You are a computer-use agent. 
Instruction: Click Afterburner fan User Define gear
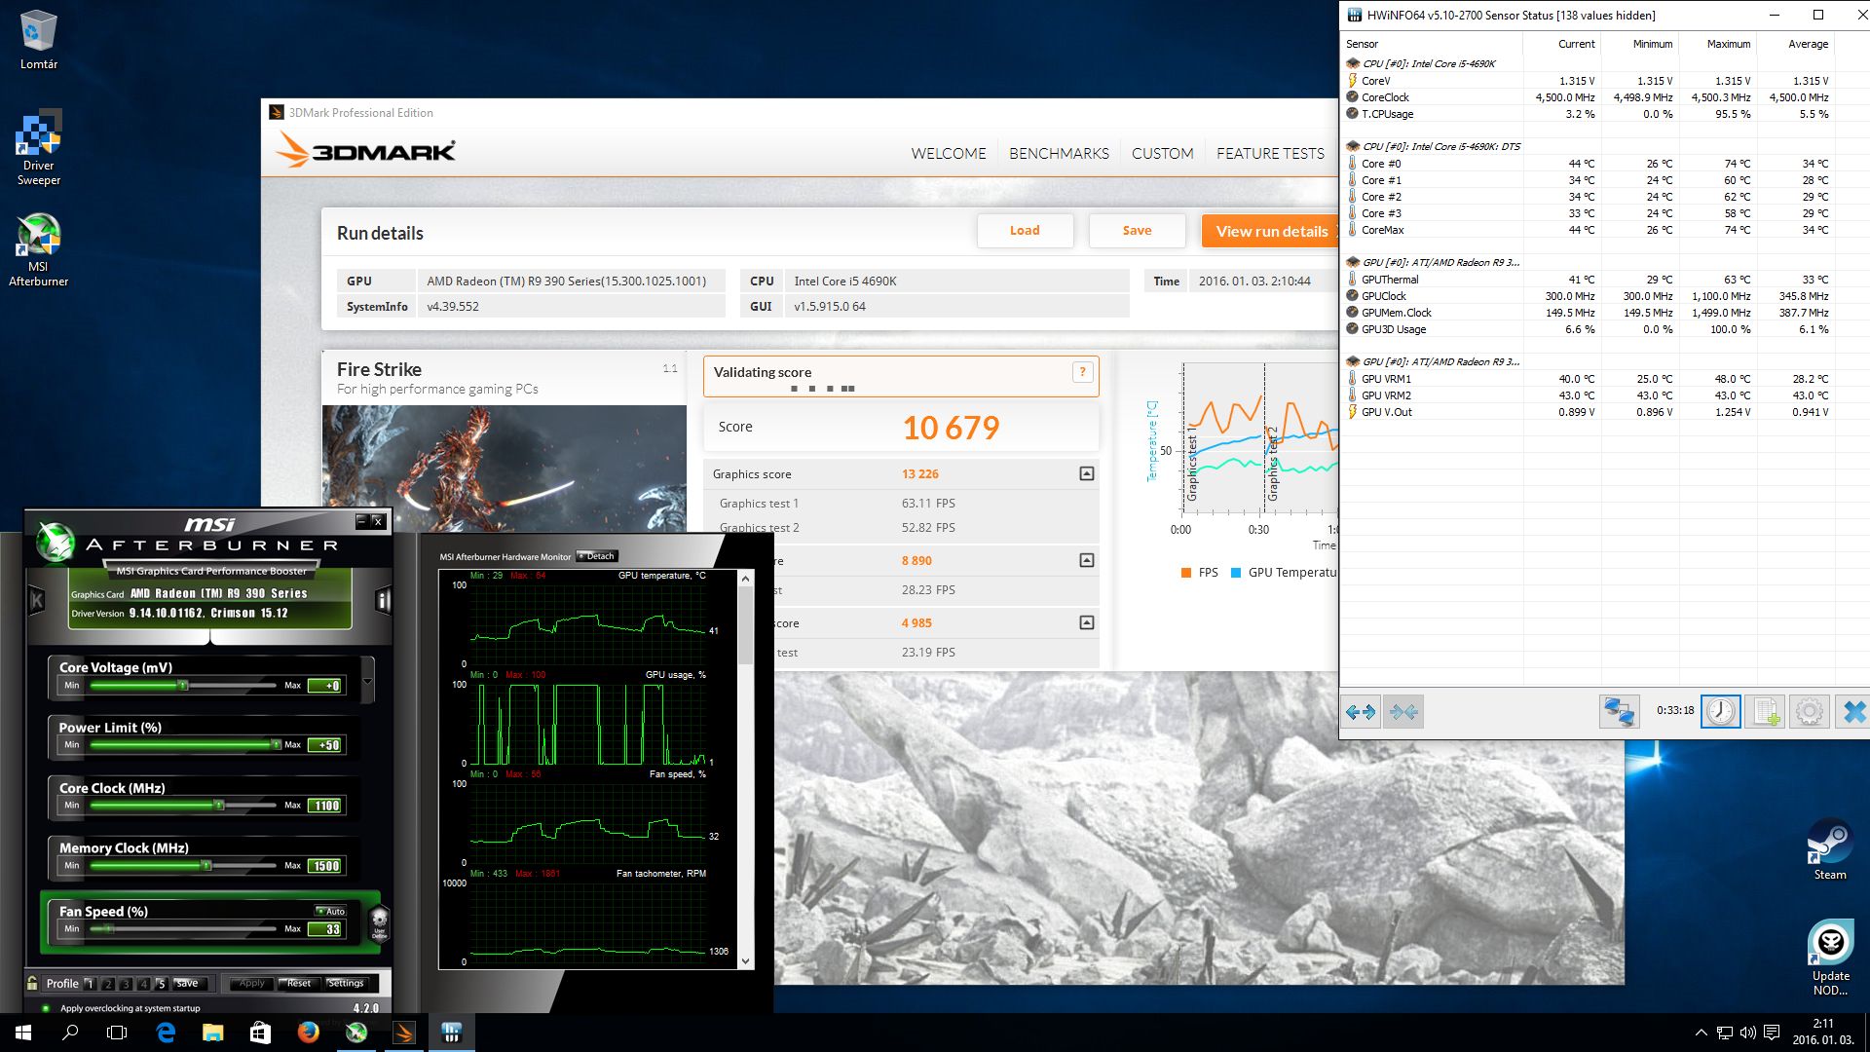coord(380,921)
